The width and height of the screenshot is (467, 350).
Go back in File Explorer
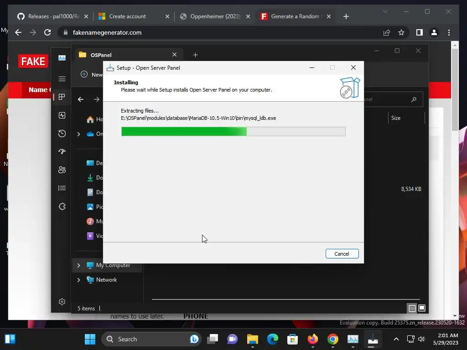(x=81, y=99)
